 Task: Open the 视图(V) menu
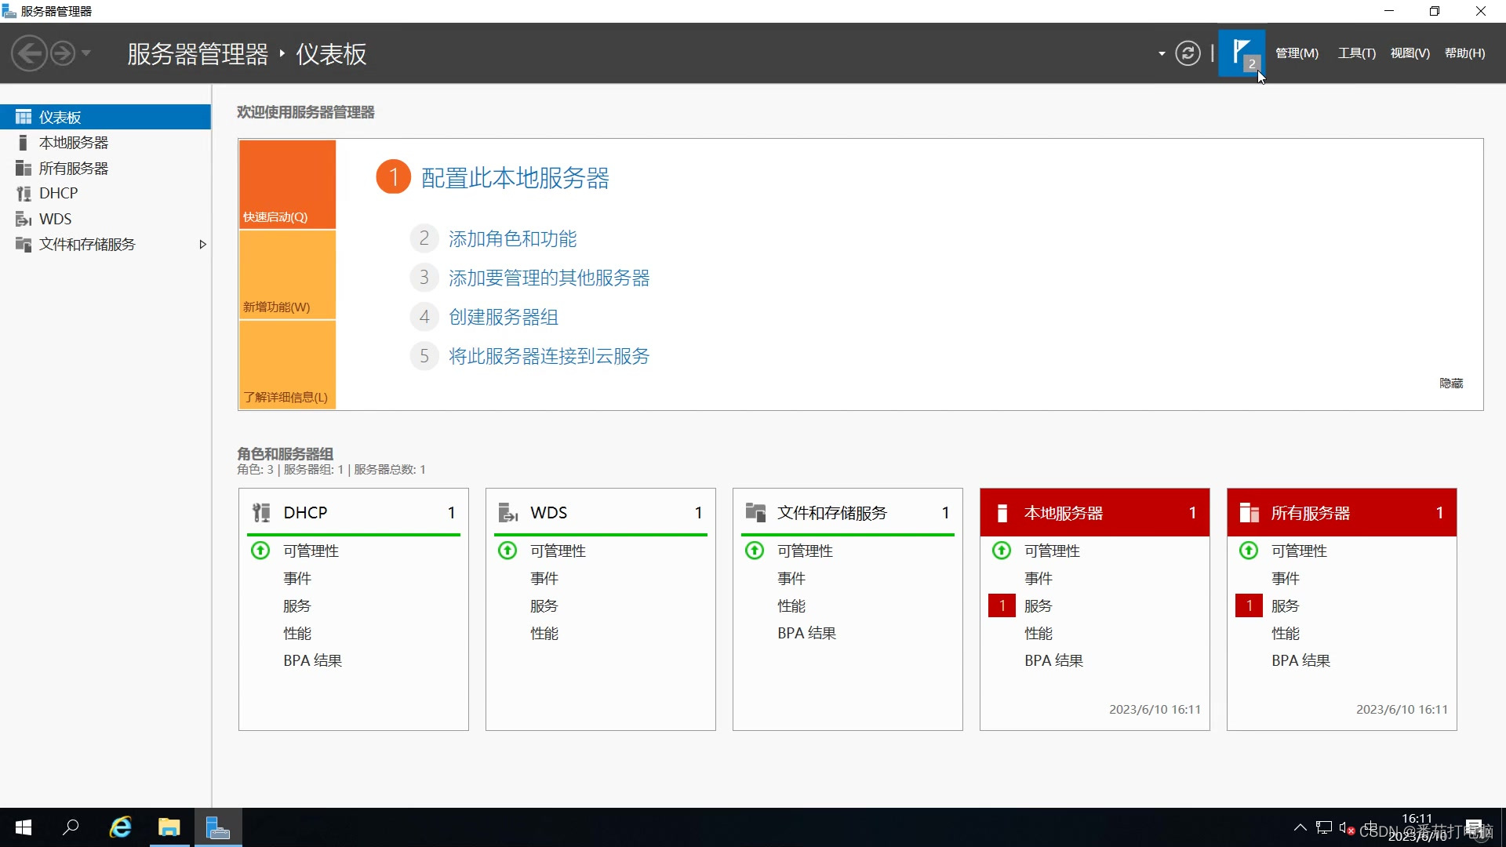pos(1410,53)
